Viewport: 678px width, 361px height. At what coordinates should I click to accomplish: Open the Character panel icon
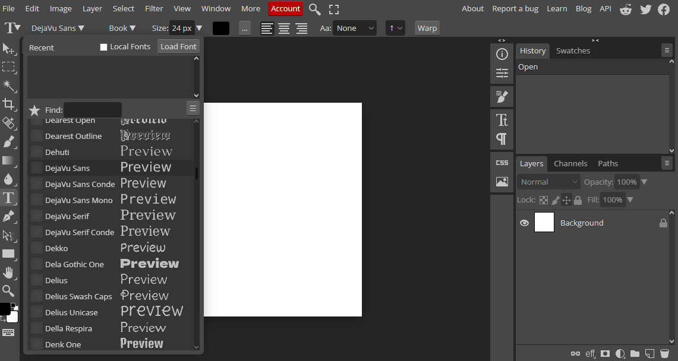click(x=502, y=119)
